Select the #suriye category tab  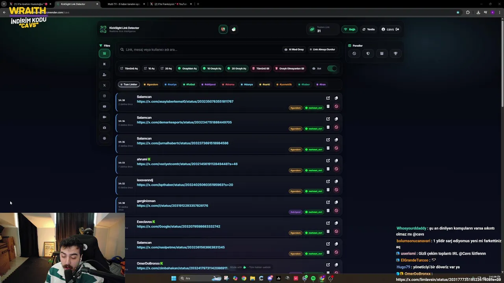click(170, 85)
